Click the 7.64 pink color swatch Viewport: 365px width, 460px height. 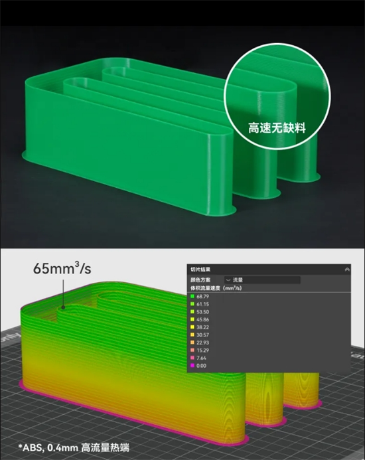click(192, 358)
